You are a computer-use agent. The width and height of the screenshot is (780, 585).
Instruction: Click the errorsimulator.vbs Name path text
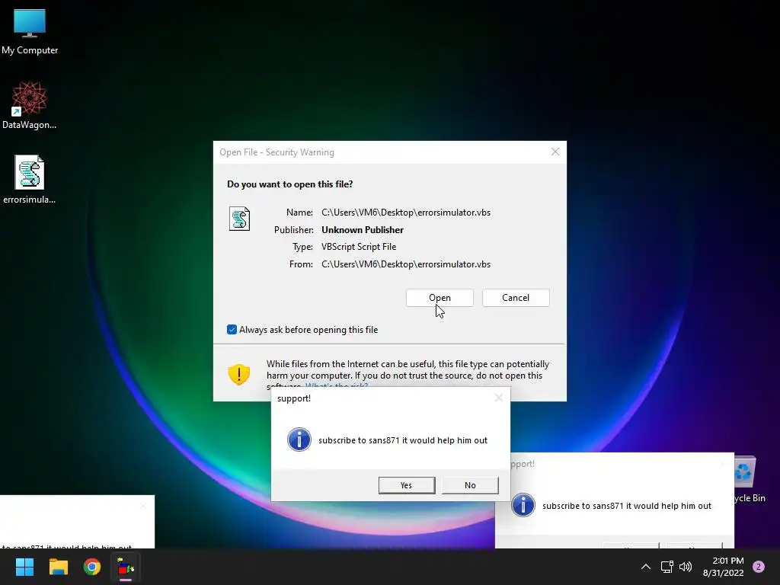[406, 213]
